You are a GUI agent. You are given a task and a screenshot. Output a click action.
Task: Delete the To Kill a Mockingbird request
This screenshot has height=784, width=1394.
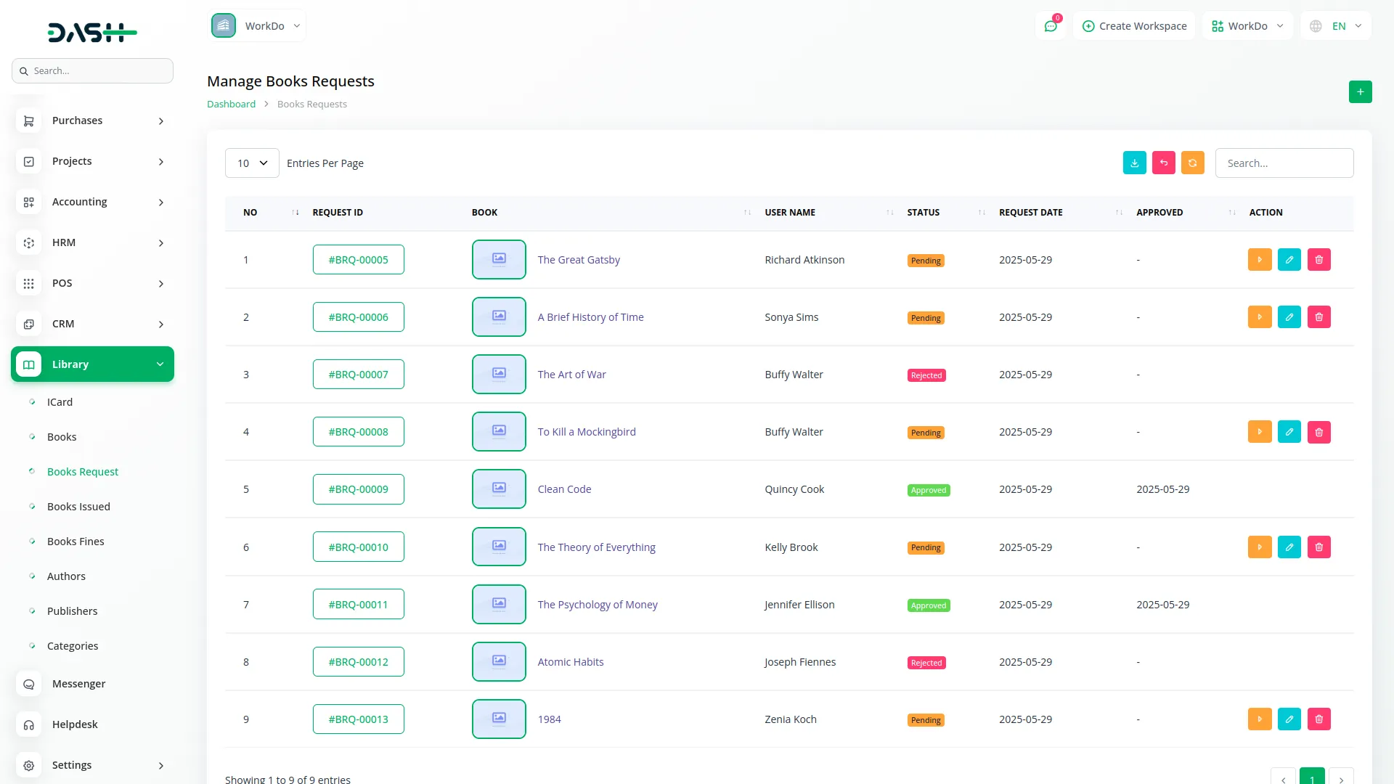1318,432
